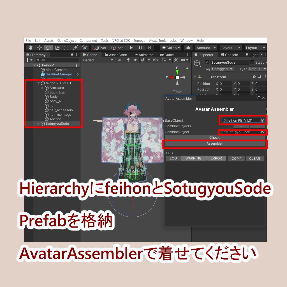
Task: Expand the Armature node in Hierarchy
Action: pyautogui.click(x=43, y=88)
